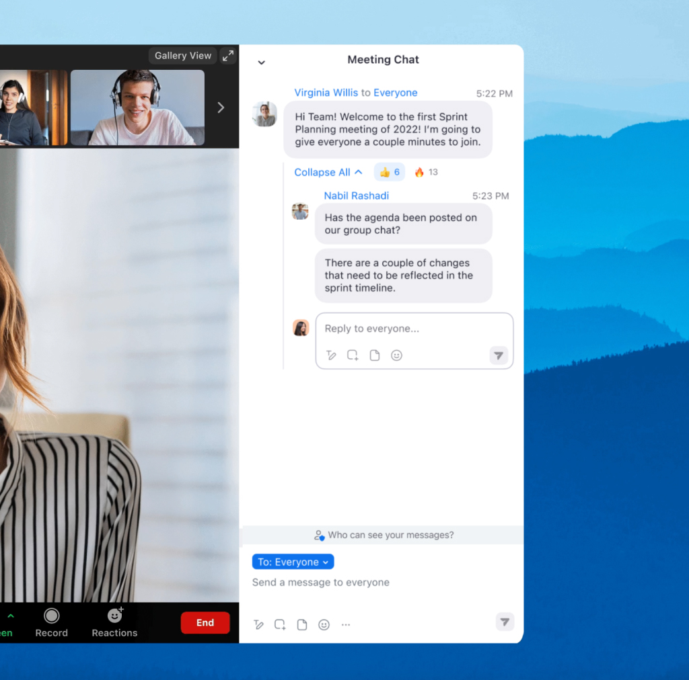689x680 pixels.
Task: Switch to Gallery View
Action: pyautogui.click(x=182, y=55)
